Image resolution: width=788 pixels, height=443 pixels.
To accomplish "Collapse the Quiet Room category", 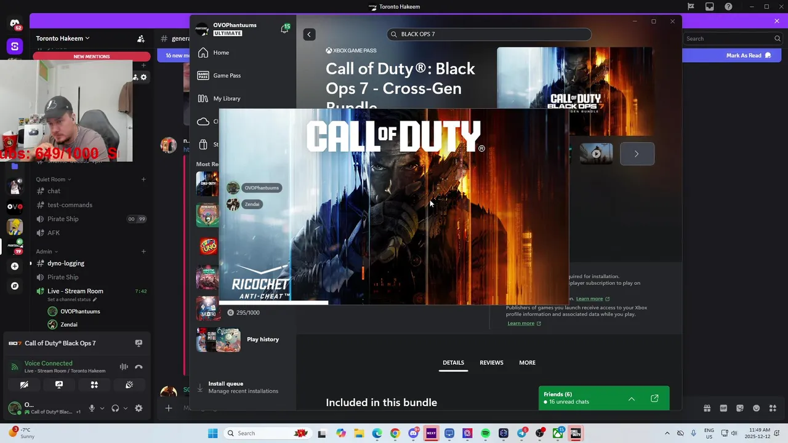I will coord(54,179).
